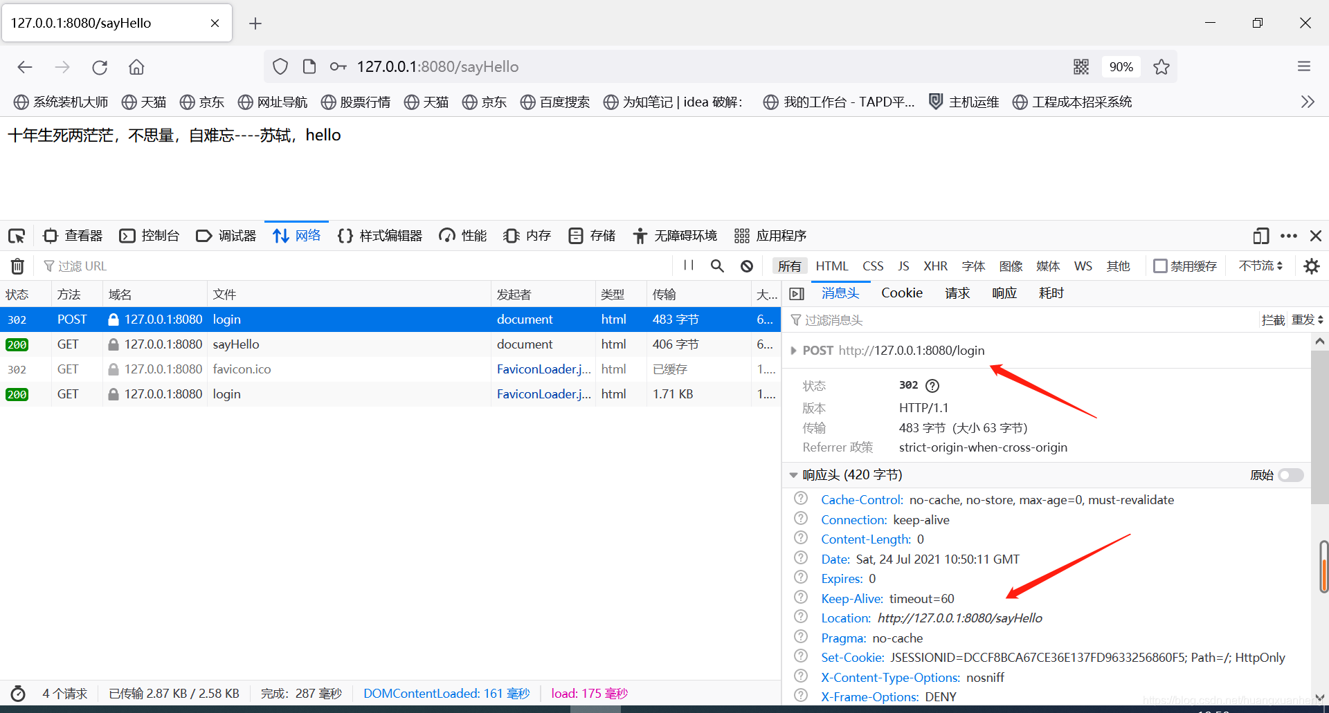Open the 不节流 throttling dropdown
Image resolution: width=1329 pixels, height=713 pixels.
click(x=1260, y=266)
